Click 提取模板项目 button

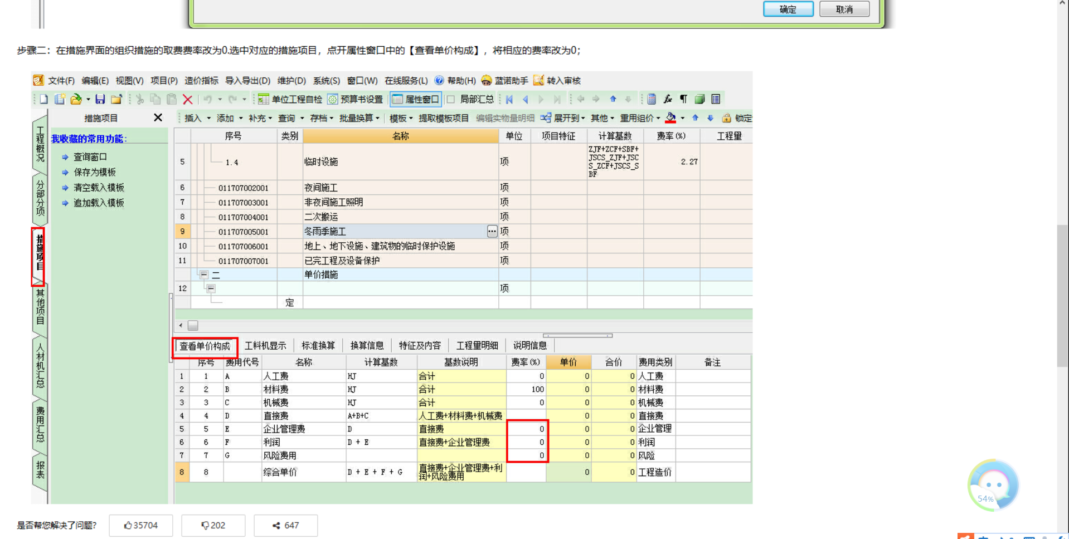[444, 118]
